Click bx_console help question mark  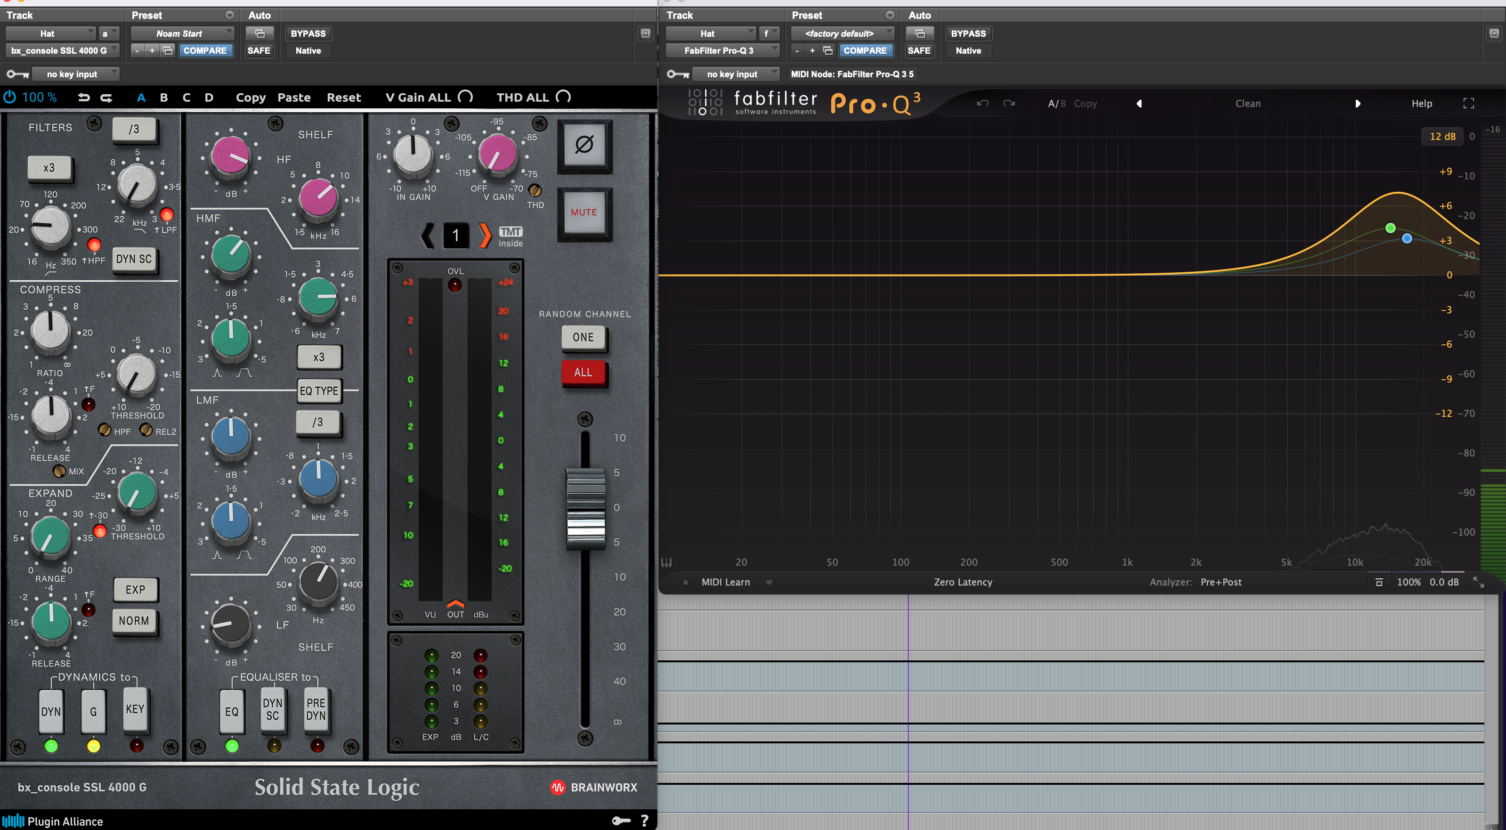[644, 821]
